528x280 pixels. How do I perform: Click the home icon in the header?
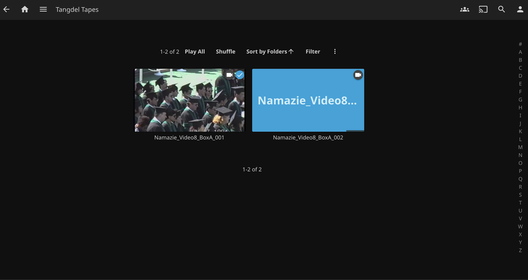tap(24, 9)
